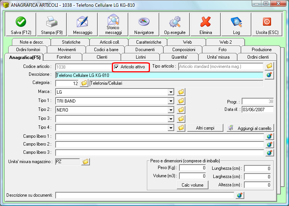Switch to the Listini tab
This screenshot has width=289, height=206.
(x=141, y=57)
